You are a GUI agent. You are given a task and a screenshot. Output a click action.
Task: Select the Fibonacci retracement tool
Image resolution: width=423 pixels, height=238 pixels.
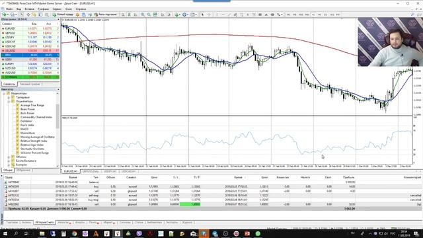(x=242, y=15)
